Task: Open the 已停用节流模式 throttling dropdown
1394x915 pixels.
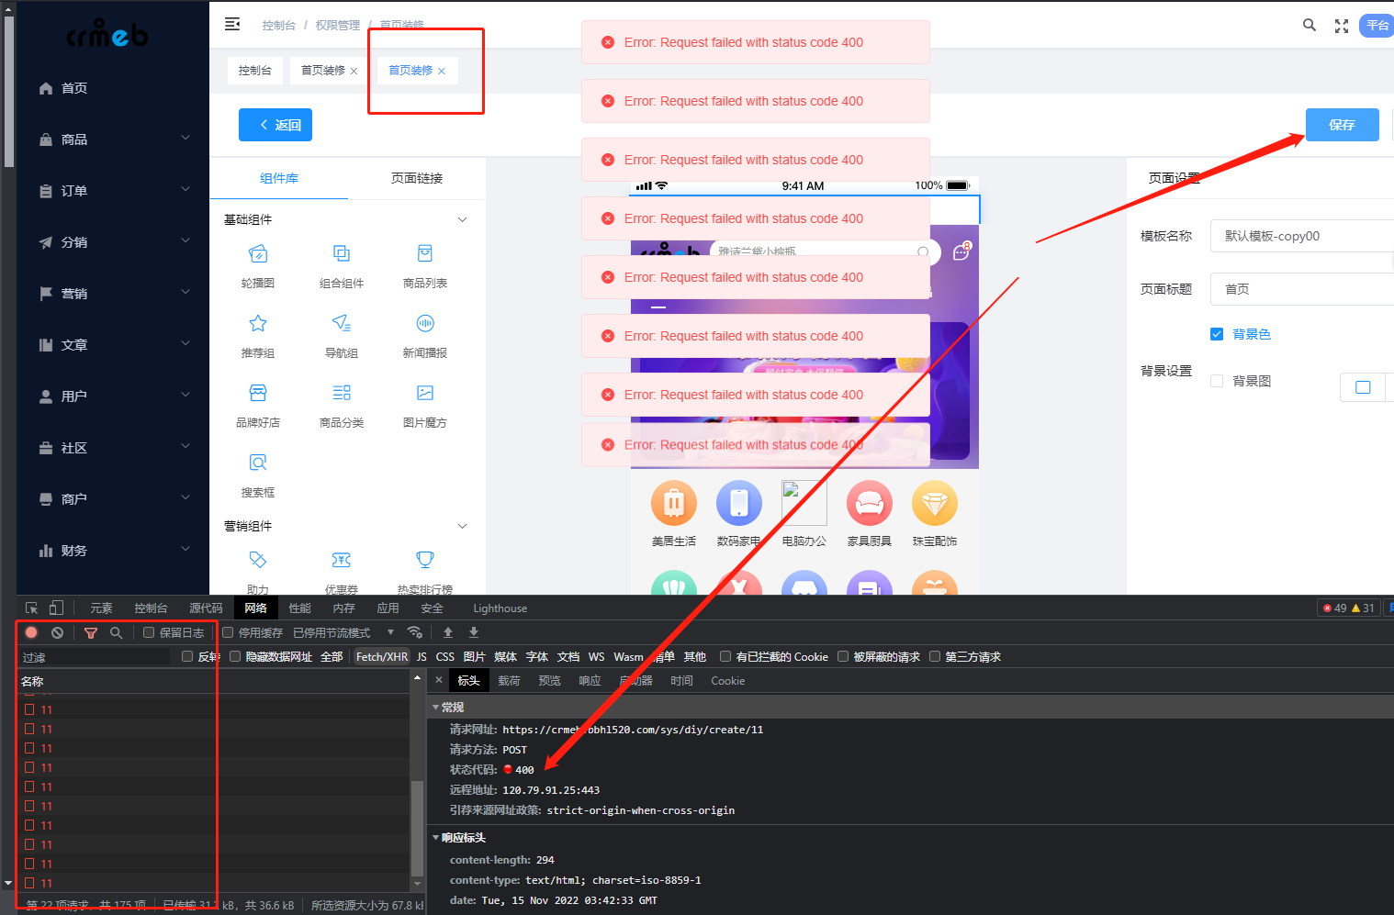Action: pos(343,632)
